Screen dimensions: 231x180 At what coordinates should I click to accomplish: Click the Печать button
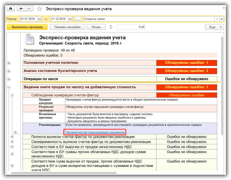96,27
